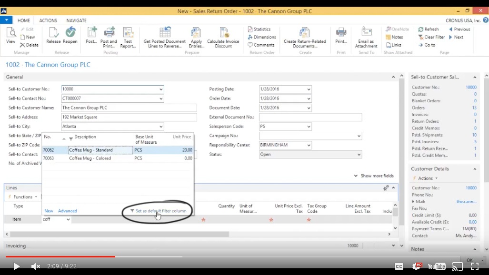Open the.cann... e-mail link
The image size is (489, 275).
coord(466,201)
